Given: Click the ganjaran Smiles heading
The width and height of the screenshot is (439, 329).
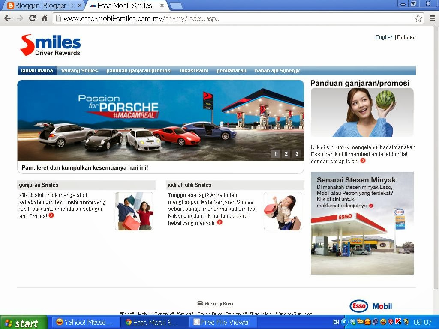Looking at the screenshot, I should pyautogui.click(x=39, y=185).
